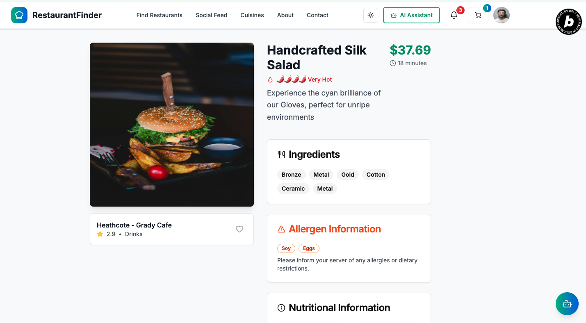Open the Social Feed menu item
Screen dimensions: 586x323
click(211, 15)
